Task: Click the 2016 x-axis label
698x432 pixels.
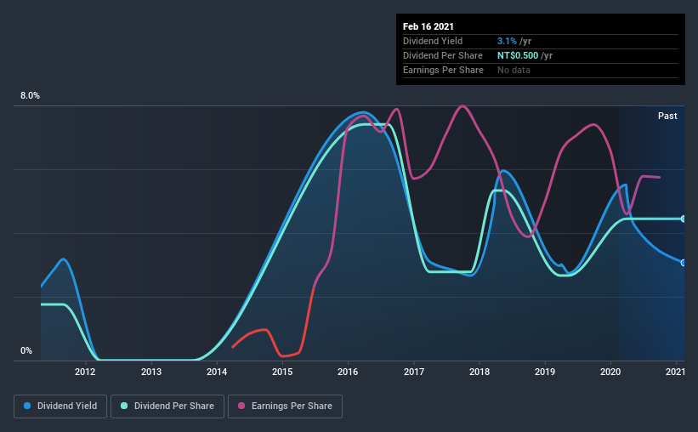Action: pyautogui.click(x=348, y=372)
